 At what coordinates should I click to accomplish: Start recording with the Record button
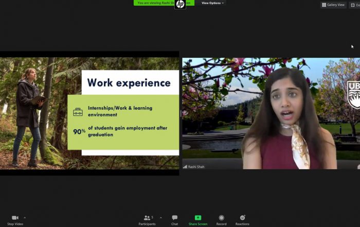222,218
